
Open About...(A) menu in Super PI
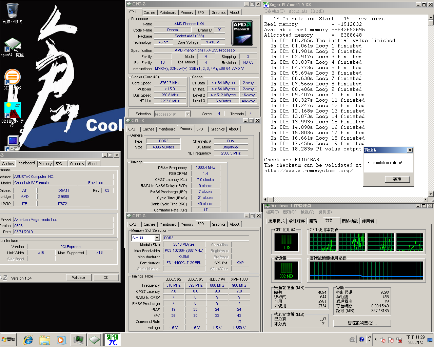point(298,11)
